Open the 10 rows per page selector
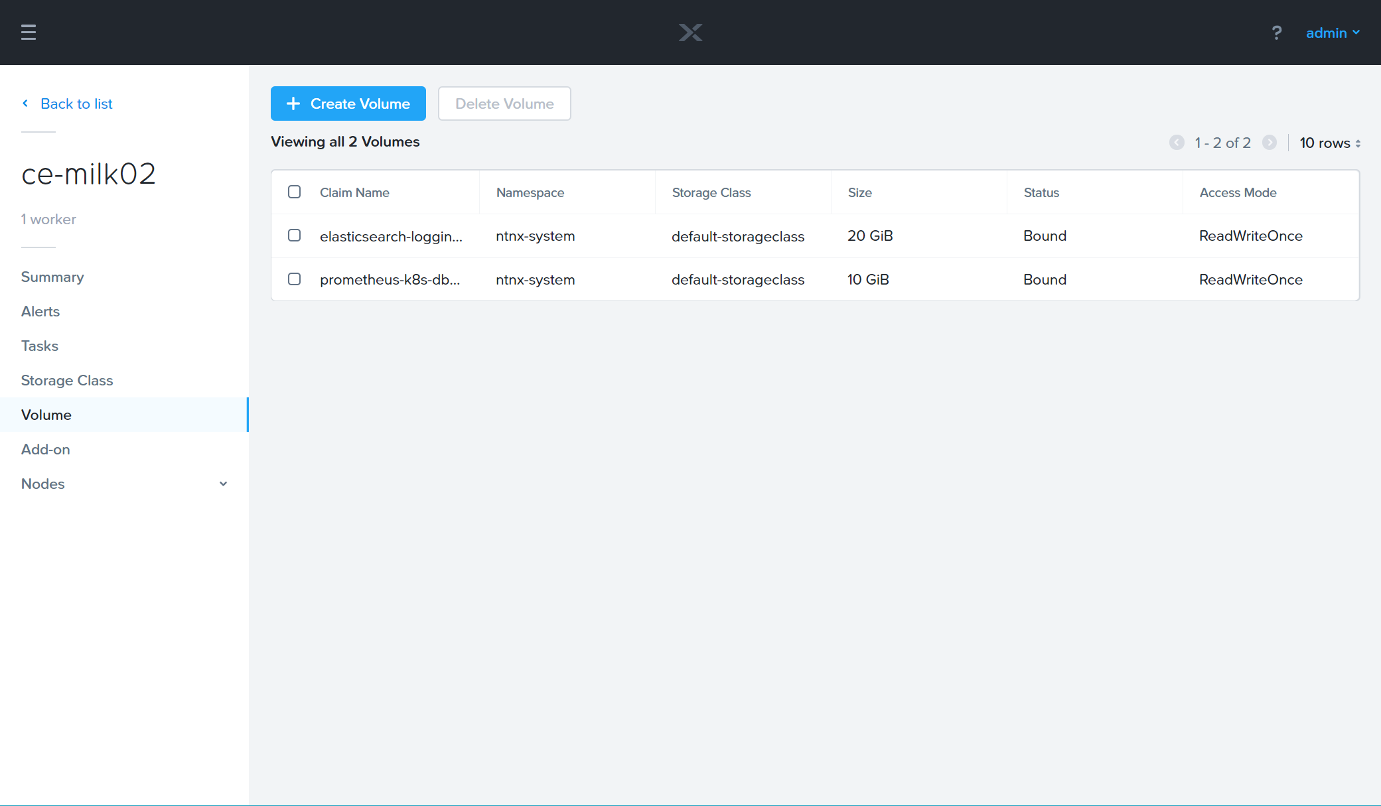Image resolution: width=1381 pixels, height=806 pixels. coord(1329,143)
